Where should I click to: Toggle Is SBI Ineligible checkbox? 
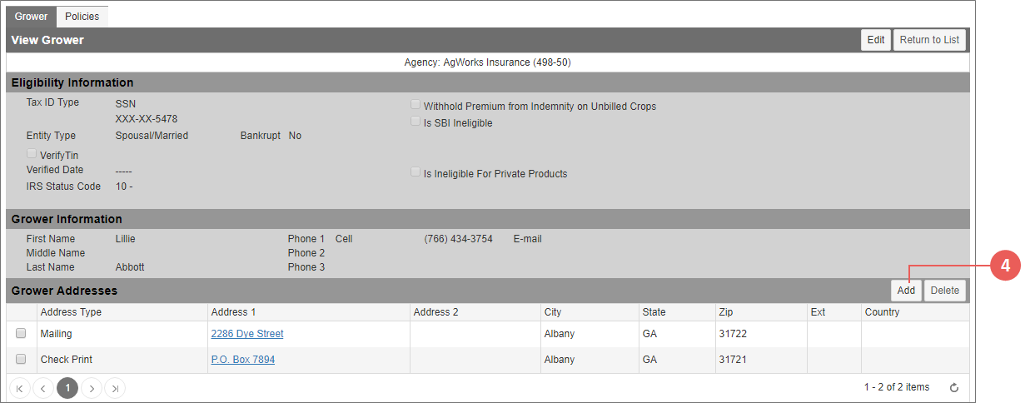tap(415, 122)
